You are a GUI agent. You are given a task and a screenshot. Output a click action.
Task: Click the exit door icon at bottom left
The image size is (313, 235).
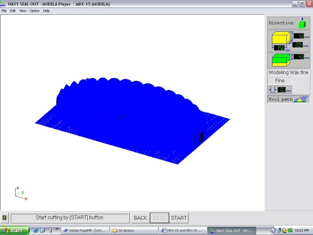click(x=4, y=218)
